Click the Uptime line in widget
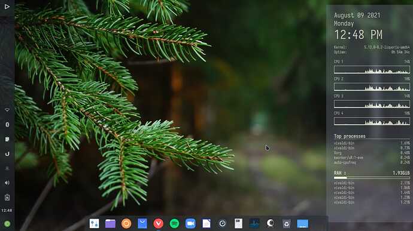413x231 pixels. tap(372, 52)
